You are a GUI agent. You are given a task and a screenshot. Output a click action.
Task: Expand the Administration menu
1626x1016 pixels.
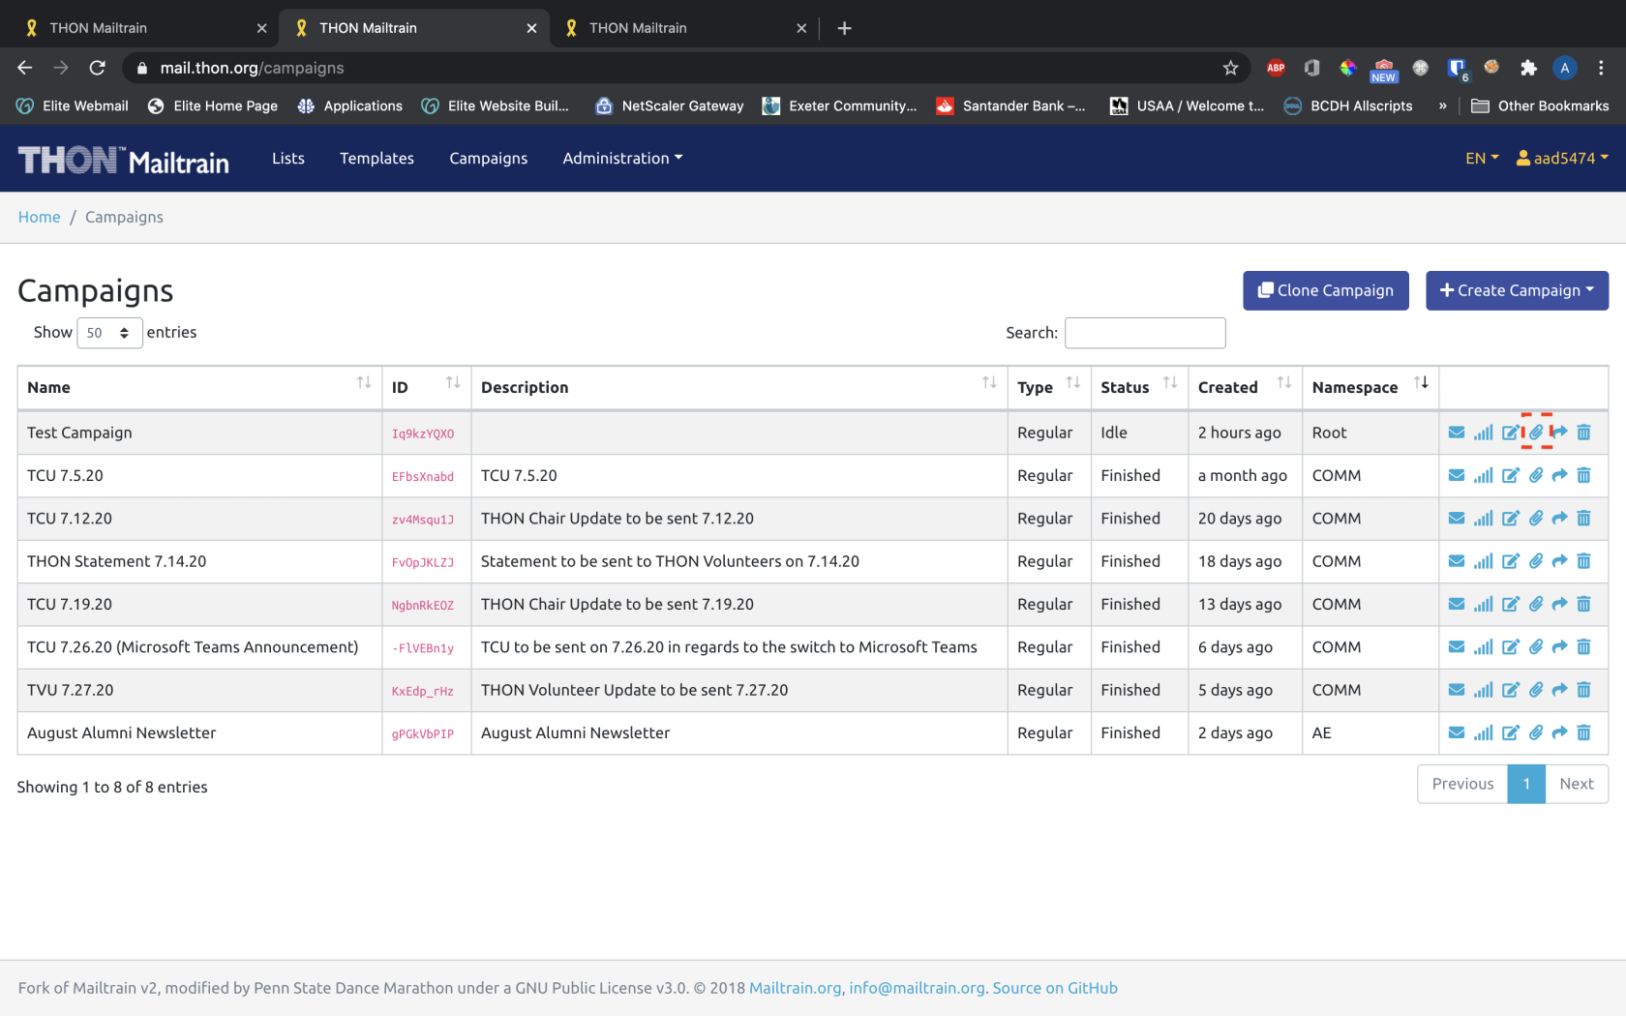622,158
